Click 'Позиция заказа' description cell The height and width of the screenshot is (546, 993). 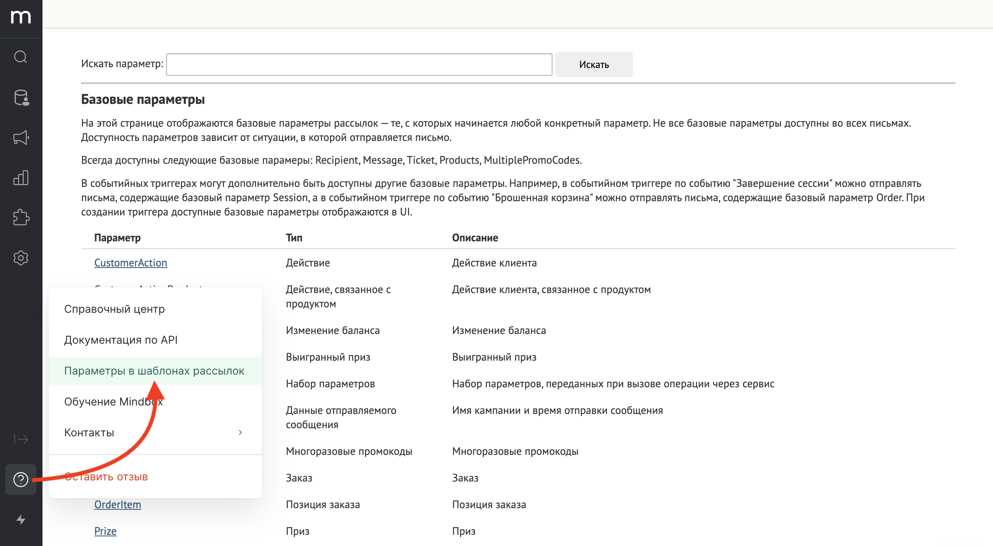(x=489, y=504)
